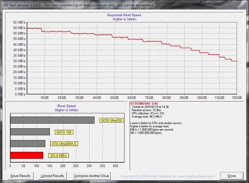
Task: Click the Higher is better for average read line
Action: (x=149, y=127)
